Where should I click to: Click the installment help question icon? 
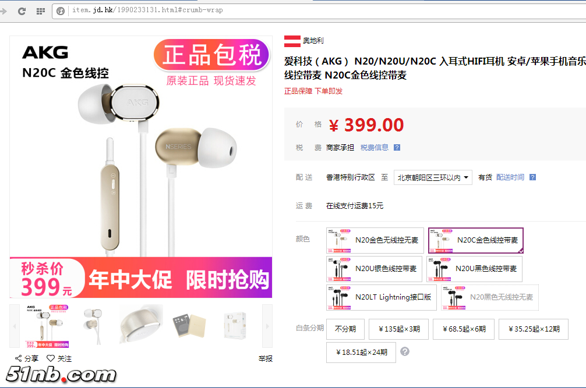(x=405, y=351)
